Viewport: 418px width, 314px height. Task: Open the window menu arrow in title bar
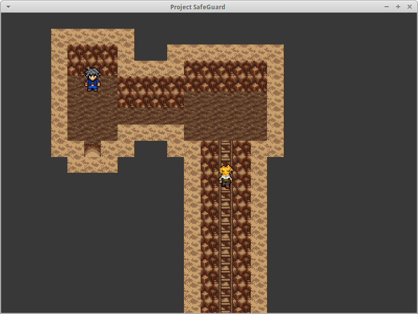(x=7, y=7)
